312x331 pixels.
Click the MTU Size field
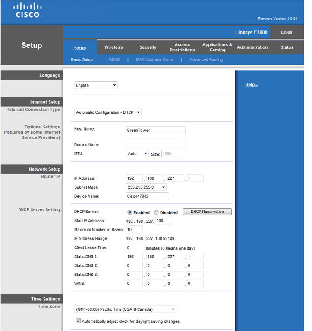pyautogui.click(x=170, y=154)
